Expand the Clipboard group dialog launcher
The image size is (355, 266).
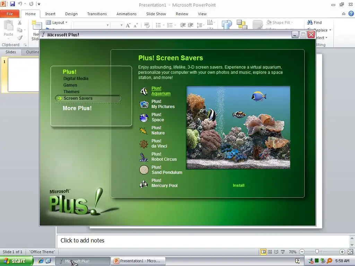(x=25, y=45)
